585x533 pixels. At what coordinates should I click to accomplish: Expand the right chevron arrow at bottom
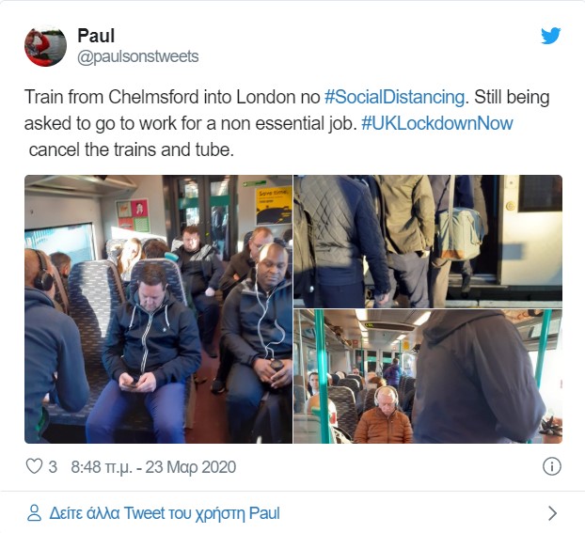552,513
